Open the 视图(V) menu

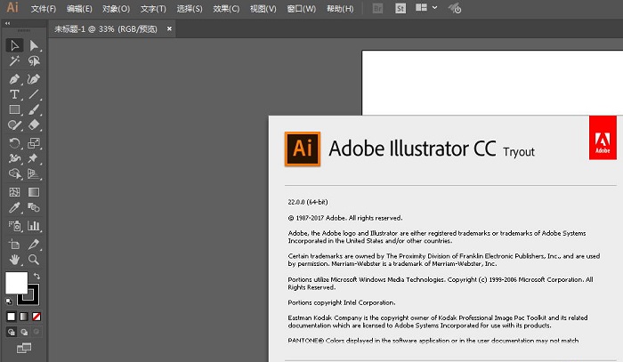click(x=263, y=9)
